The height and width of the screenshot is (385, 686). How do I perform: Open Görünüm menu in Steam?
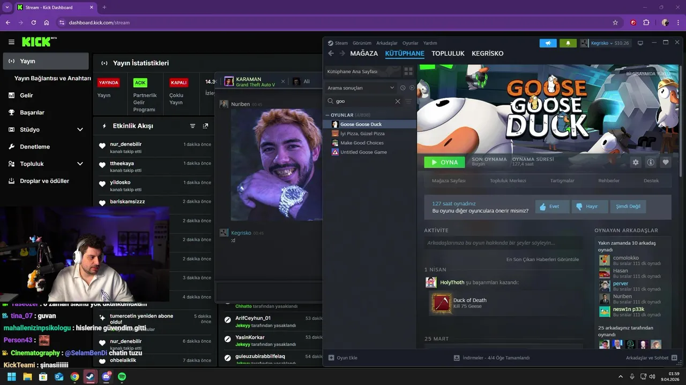[362, 43]
